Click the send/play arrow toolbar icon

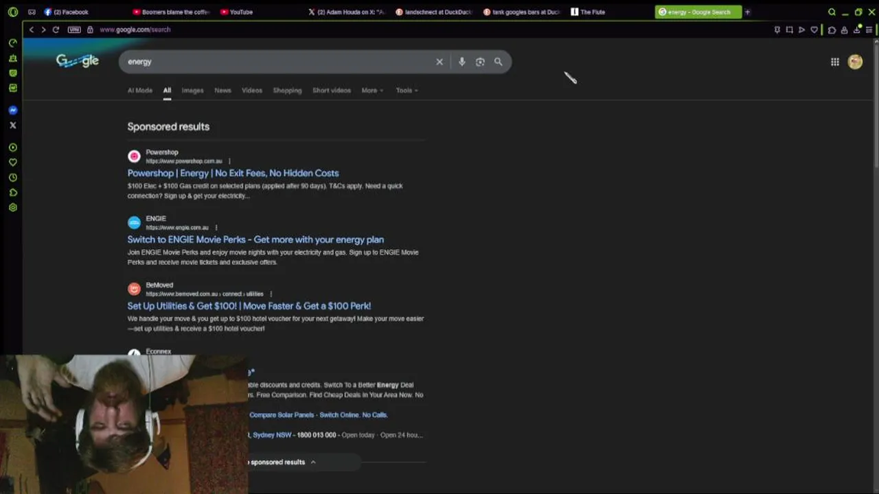[801, 30]
